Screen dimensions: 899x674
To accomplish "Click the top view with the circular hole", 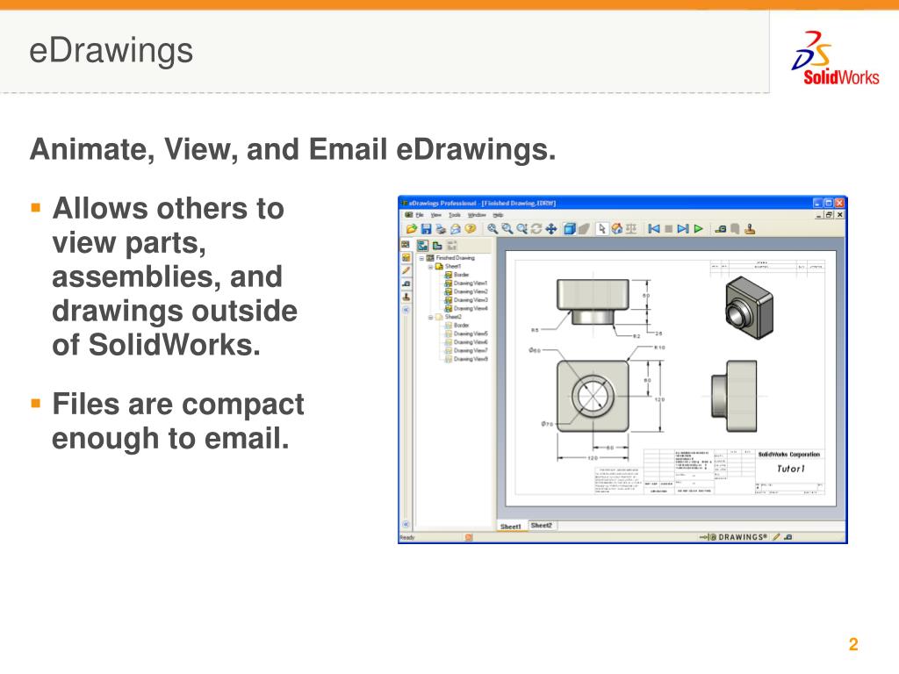I will [593, 396].
